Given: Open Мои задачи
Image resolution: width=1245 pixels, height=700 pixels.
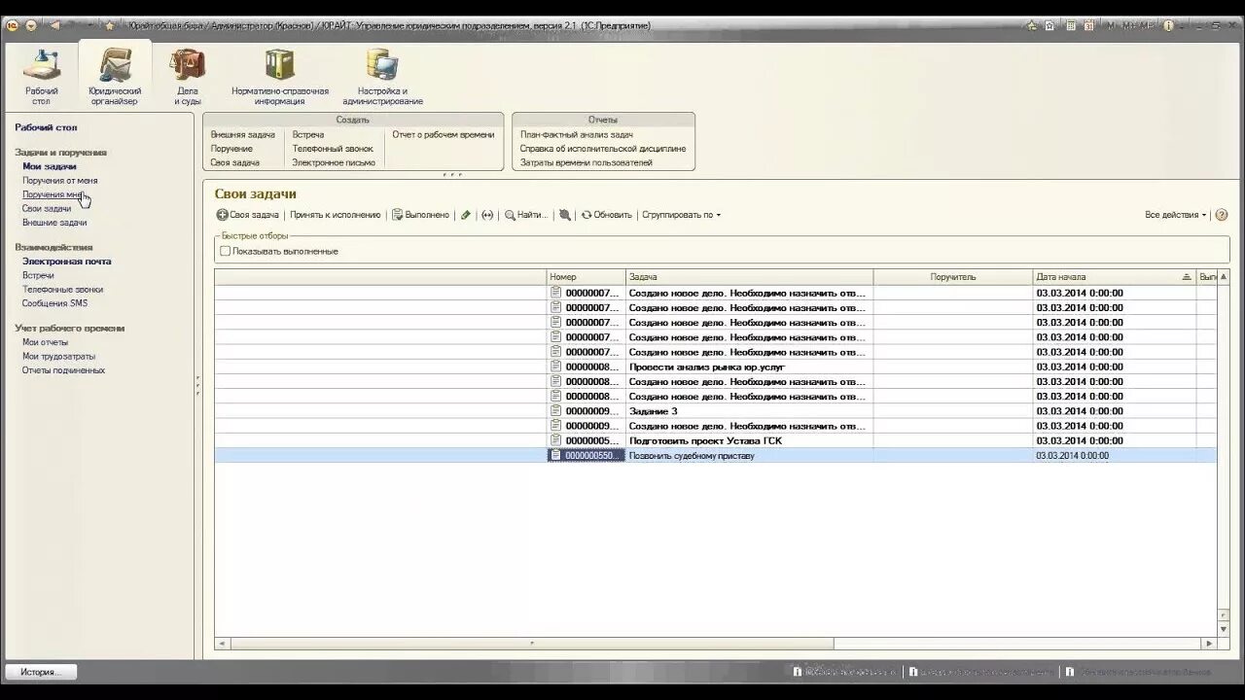Looking at the screenshot, I should click(50, 166).
